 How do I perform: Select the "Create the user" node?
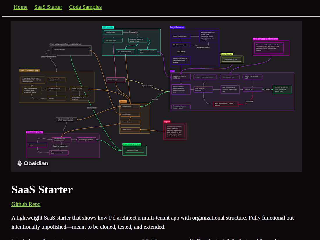(x=115, y=79)
